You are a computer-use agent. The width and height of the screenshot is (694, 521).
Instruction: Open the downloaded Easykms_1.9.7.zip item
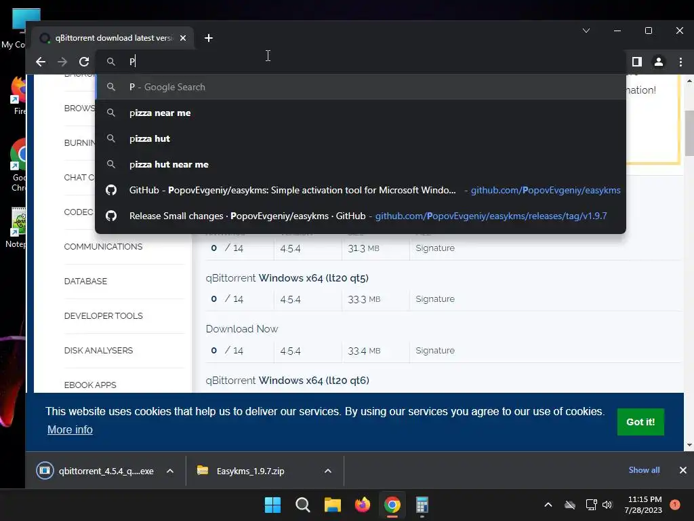click(241, 471)
